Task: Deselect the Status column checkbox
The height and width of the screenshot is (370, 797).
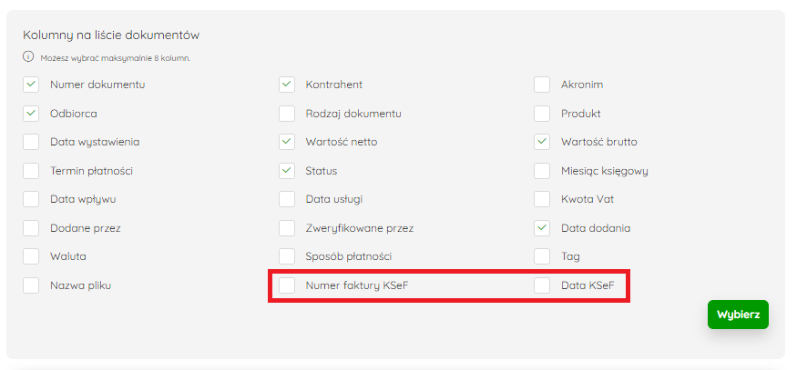Action: 287,171
